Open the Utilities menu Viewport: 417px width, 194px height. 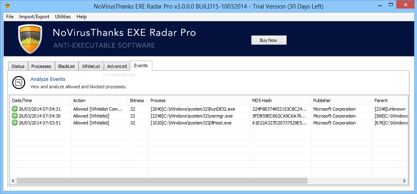pos(63,17)
